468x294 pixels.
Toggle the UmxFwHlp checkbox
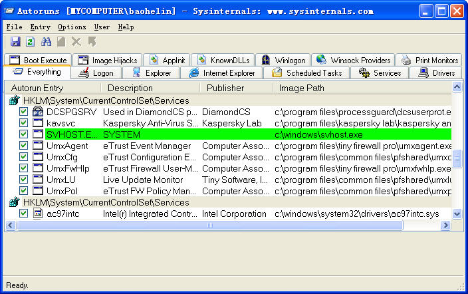coord(23,168)
